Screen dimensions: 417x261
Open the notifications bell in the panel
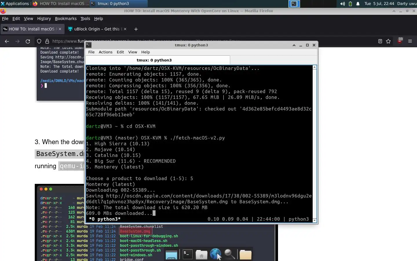pos(358,4)
